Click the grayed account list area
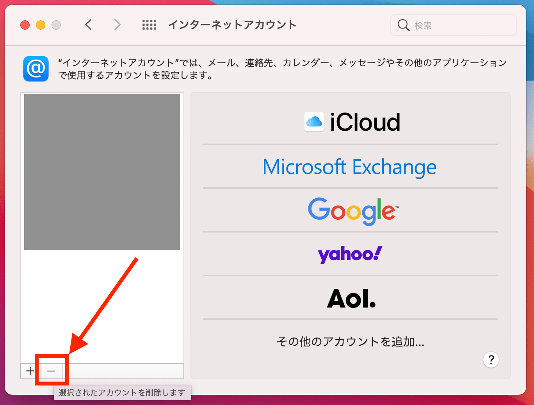The width and height of the screenshot is (534, 405). point(102,172)
